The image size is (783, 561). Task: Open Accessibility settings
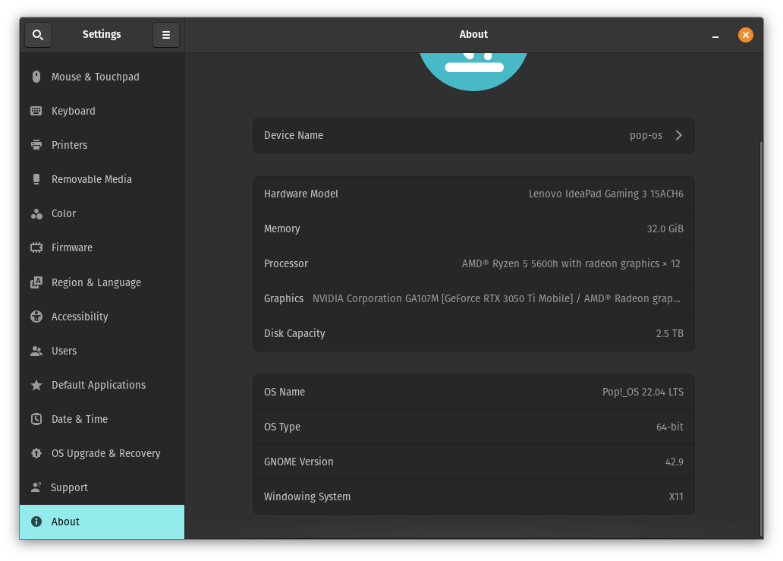pos(102,317)
